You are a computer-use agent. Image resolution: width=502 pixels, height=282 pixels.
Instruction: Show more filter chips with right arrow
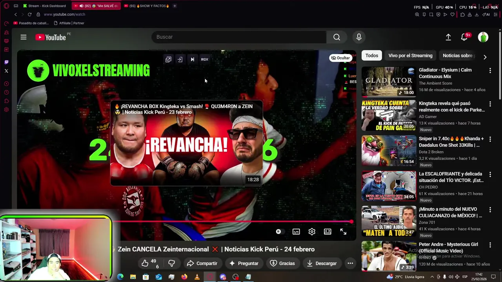(485, 57)
